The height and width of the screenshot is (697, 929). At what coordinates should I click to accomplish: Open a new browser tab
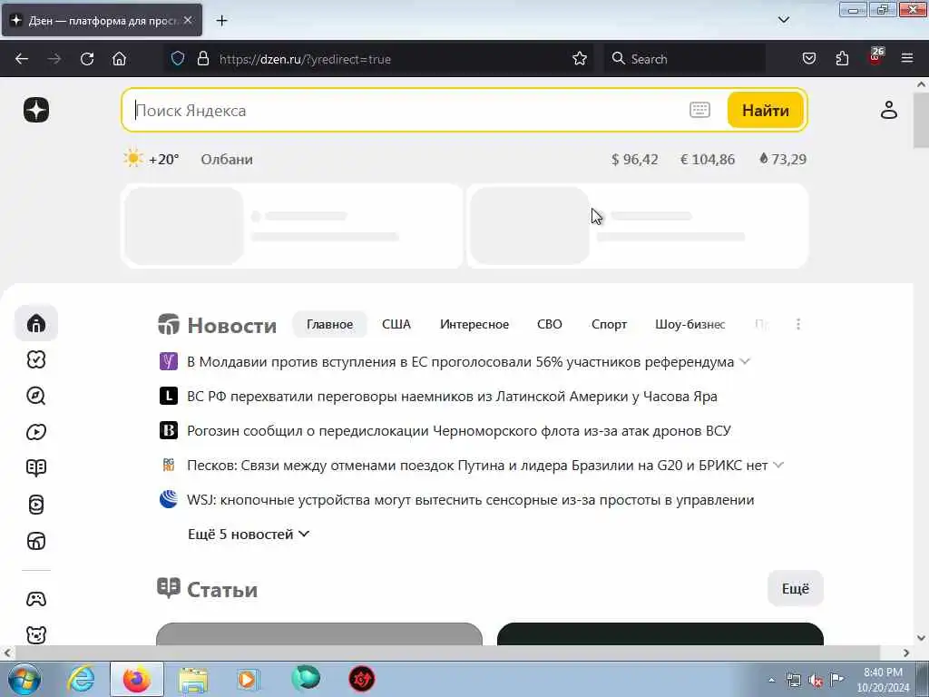pos(221,21)
